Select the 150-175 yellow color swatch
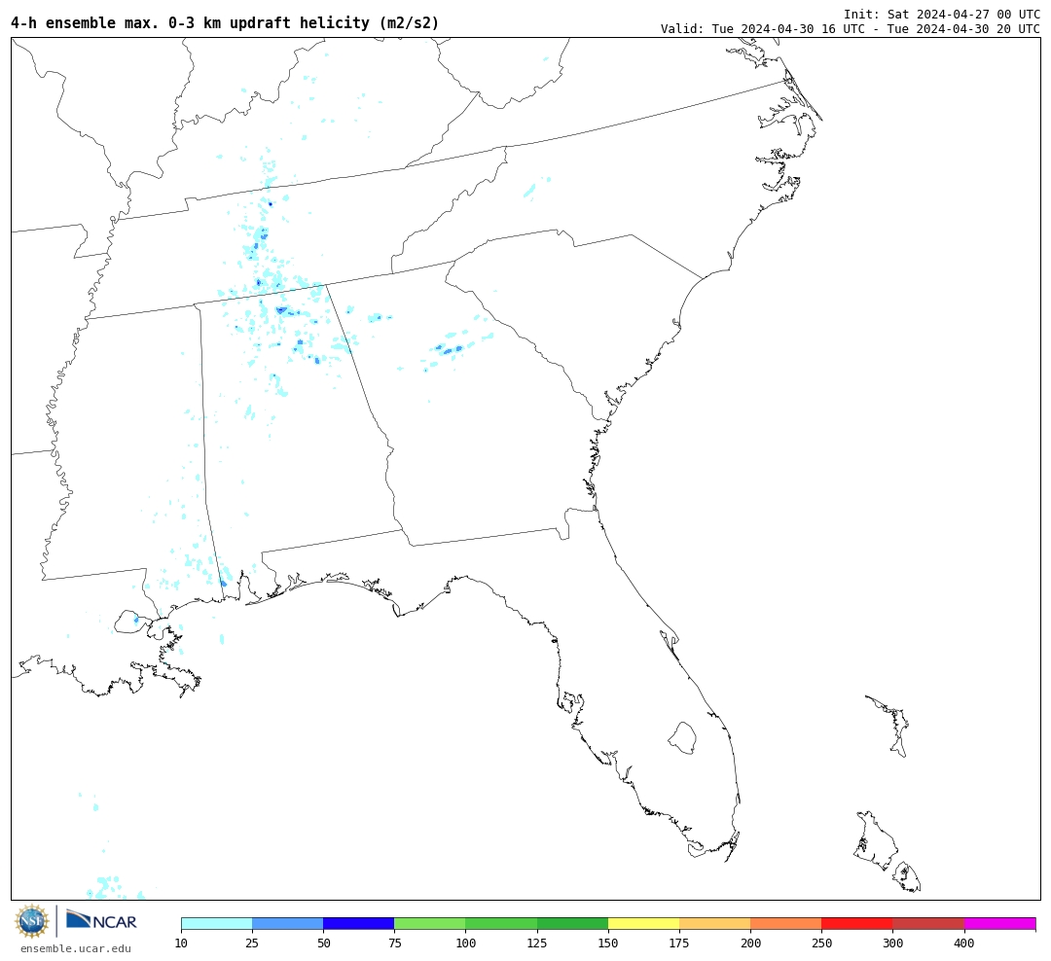The height and width of the screenshot is (961, 1051). (x=643, y=923)
